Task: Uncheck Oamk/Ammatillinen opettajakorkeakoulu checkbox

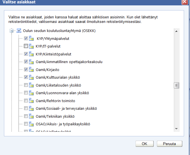Action: pos(26,62)
